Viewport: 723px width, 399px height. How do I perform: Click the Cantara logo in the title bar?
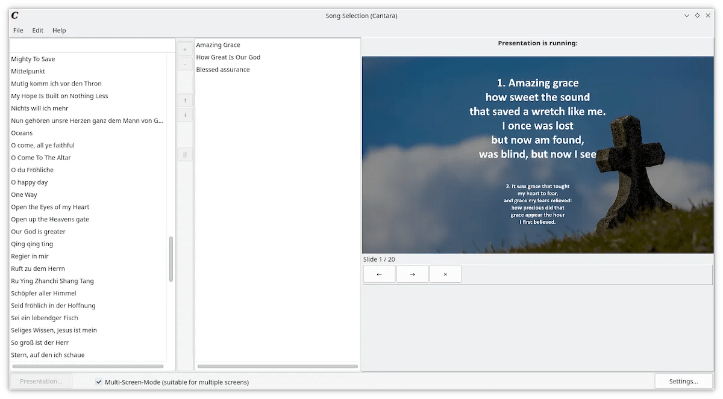[x=14, y=16]
